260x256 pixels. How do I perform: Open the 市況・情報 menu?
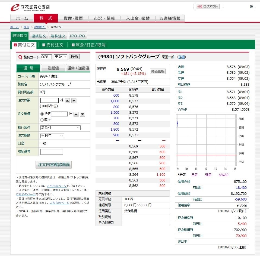pos(104,18)
